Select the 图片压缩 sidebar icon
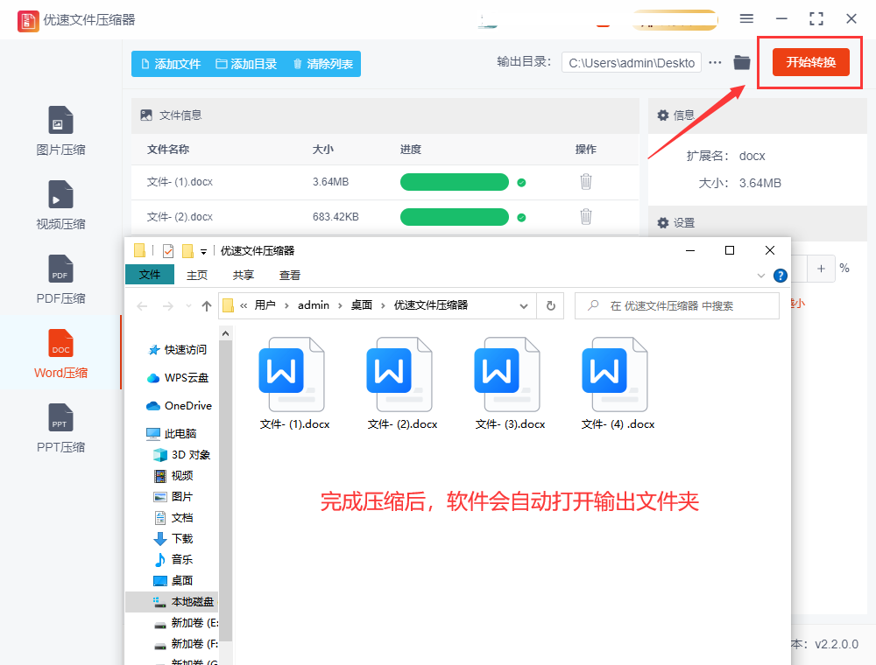876x665 pixels. coord(60,129)
